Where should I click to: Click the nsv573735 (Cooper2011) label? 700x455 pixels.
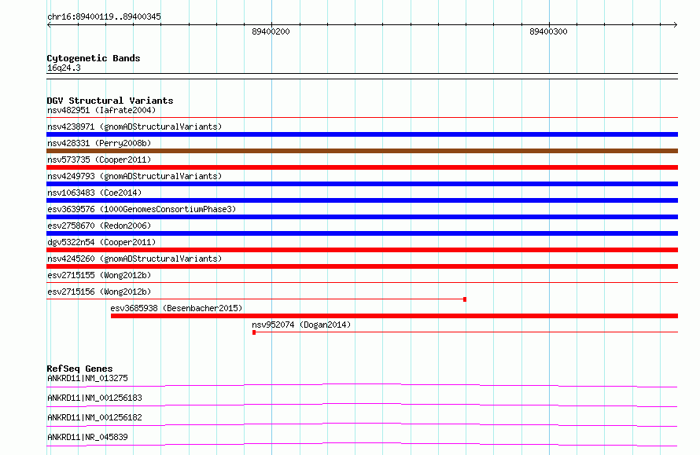[99, 160]
